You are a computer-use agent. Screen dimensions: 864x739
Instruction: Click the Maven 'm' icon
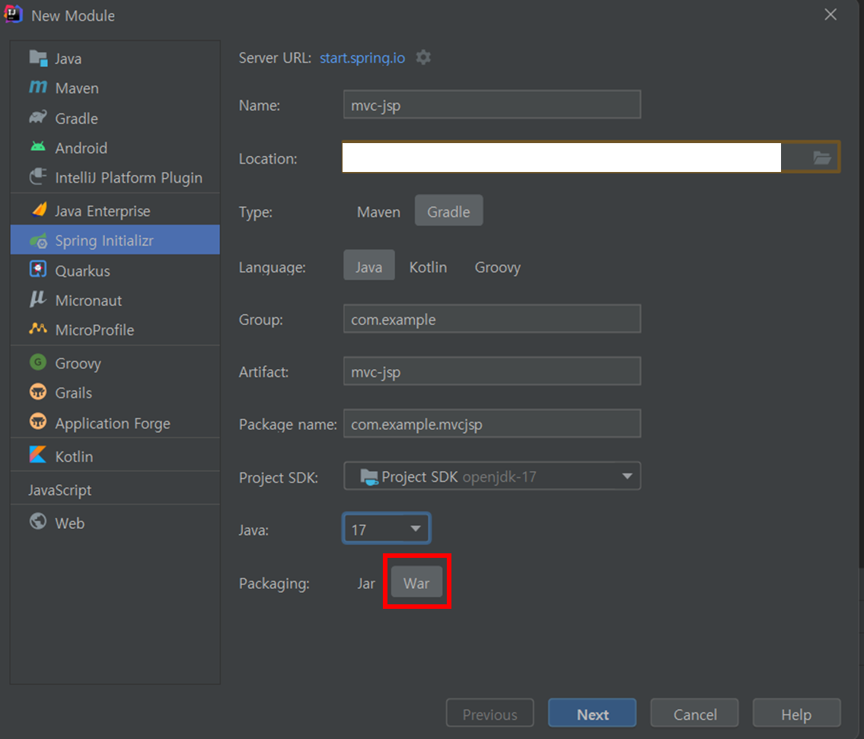tap(38, 87)
